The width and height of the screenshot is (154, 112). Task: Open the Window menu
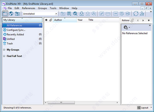[x=64, y=8]
